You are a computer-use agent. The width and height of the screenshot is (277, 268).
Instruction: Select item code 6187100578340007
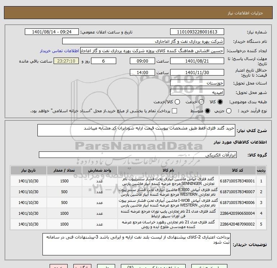[237, 192]
